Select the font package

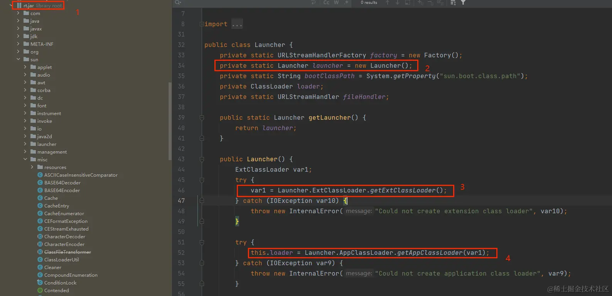(x=42, y=106)
